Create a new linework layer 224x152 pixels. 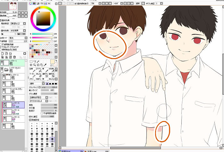coord(6,53)
